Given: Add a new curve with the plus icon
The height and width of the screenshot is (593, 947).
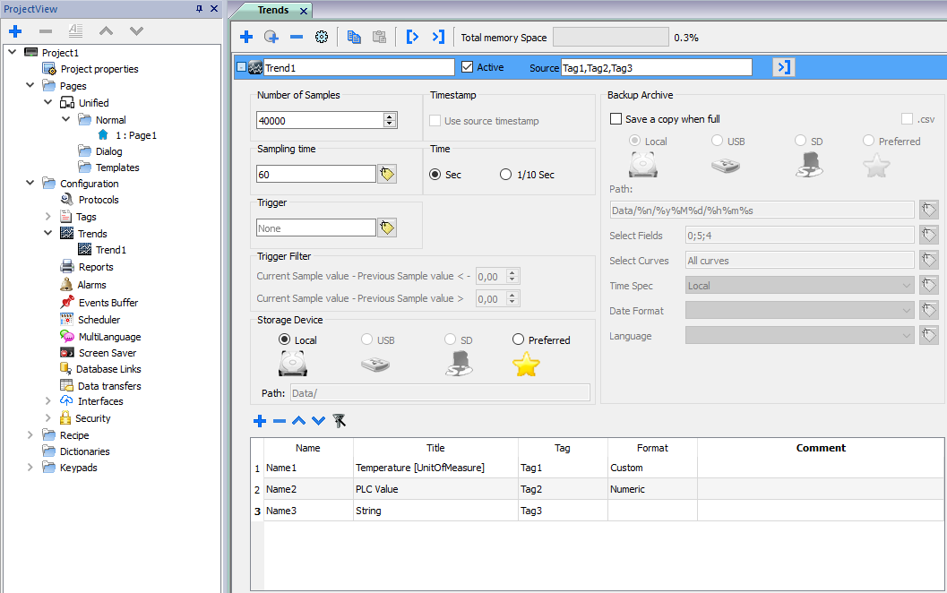Looking at the screenshot, I should click(259, 420).
